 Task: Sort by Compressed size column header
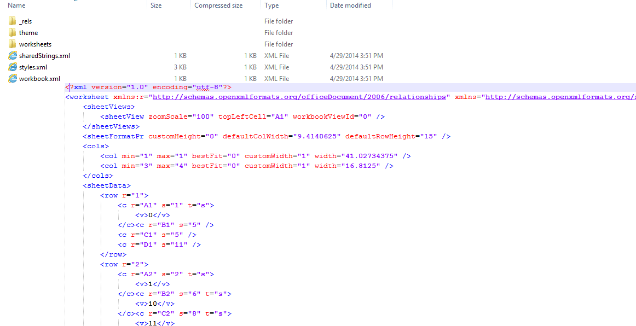(218, 5)
